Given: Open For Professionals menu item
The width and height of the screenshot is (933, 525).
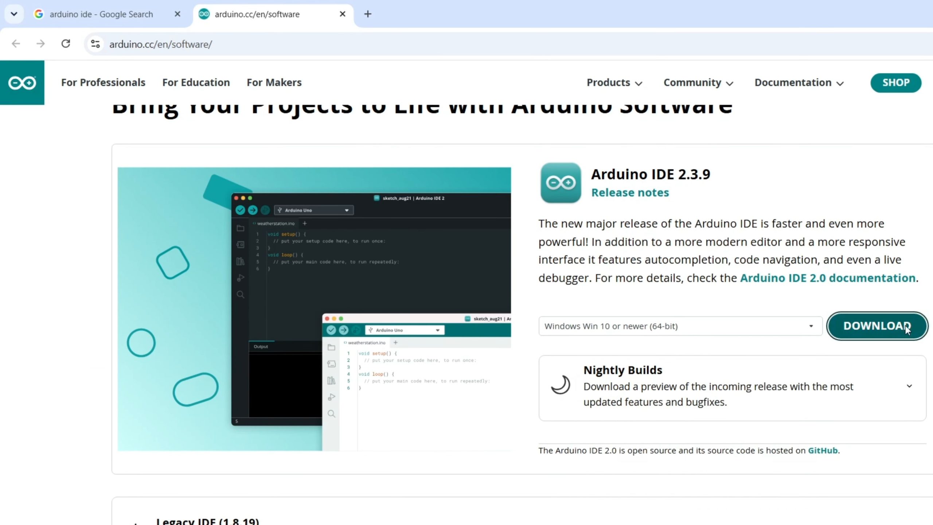Looking at the screenshot, I should 103,83.
